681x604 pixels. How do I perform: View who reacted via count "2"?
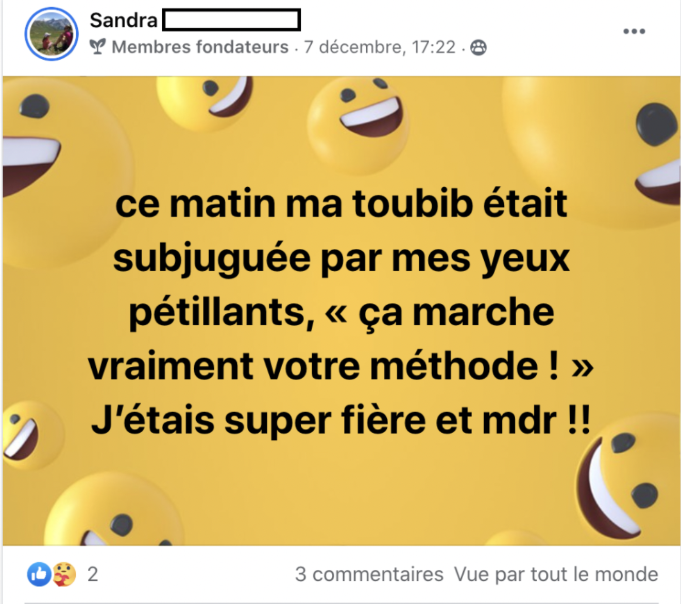(93, 574)
